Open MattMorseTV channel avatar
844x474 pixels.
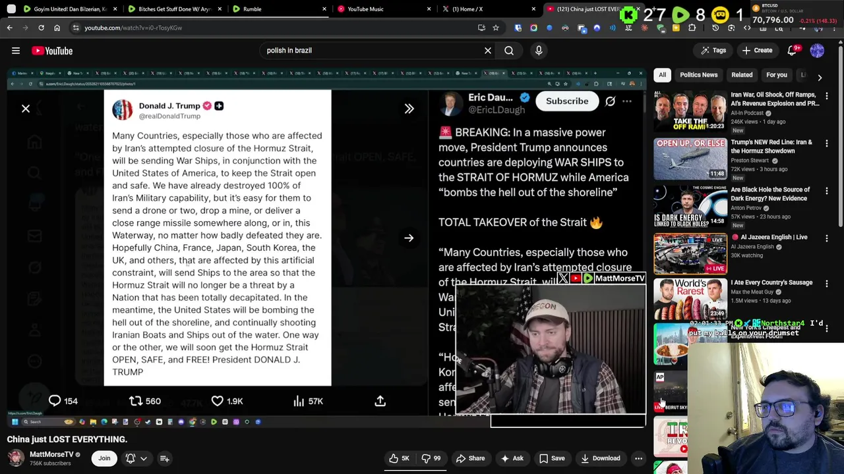pos(16,458)
